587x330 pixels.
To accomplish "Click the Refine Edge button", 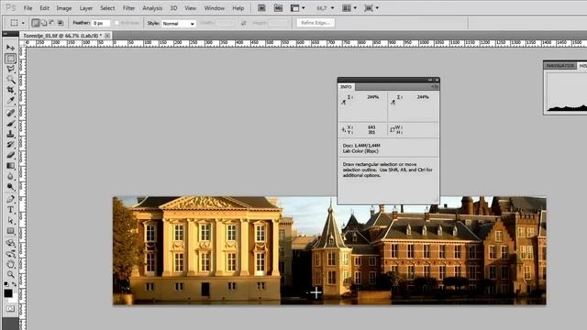I will [x=316, y=23].
